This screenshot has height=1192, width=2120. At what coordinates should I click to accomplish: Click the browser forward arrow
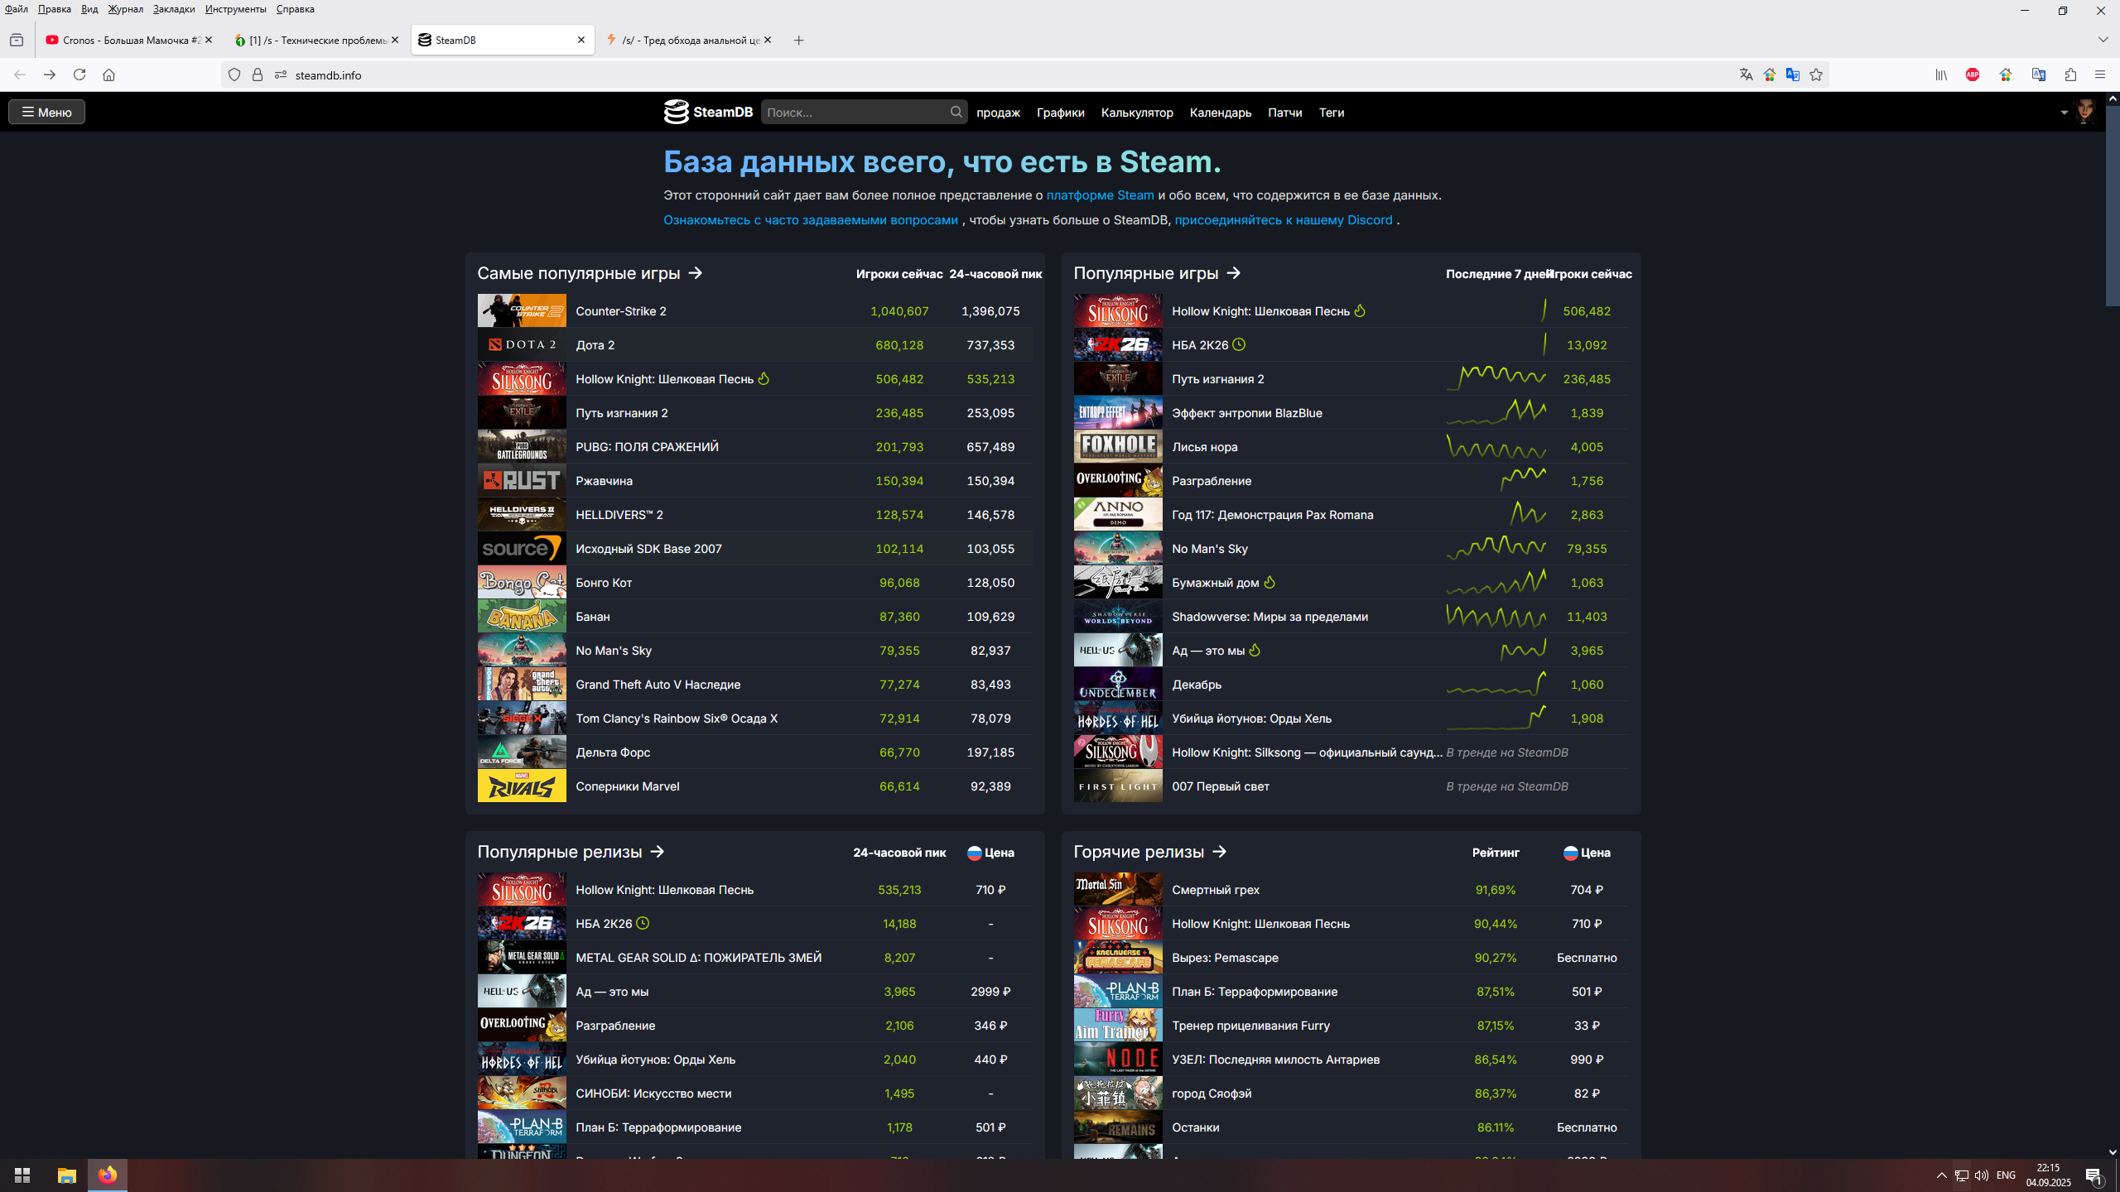click(50, 74)
